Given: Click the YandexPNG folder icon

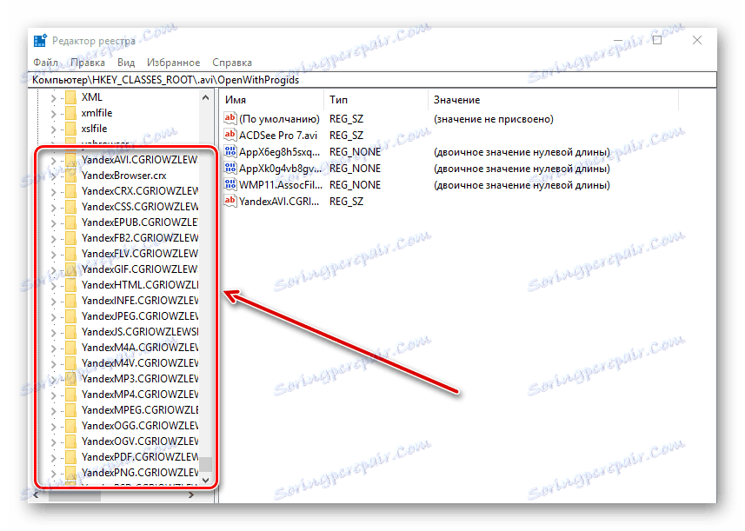Looking at the screenshot, I should (x=70, y=473).
